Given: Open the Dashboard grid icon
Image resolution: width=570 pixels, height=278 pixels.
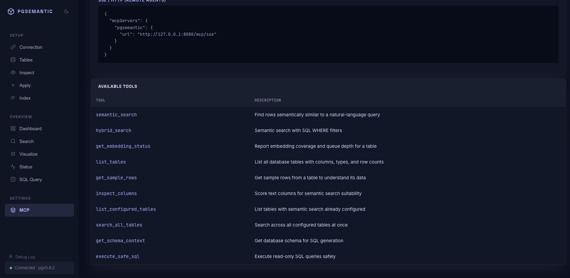Looking at the screenshot, I should (13, 128).
